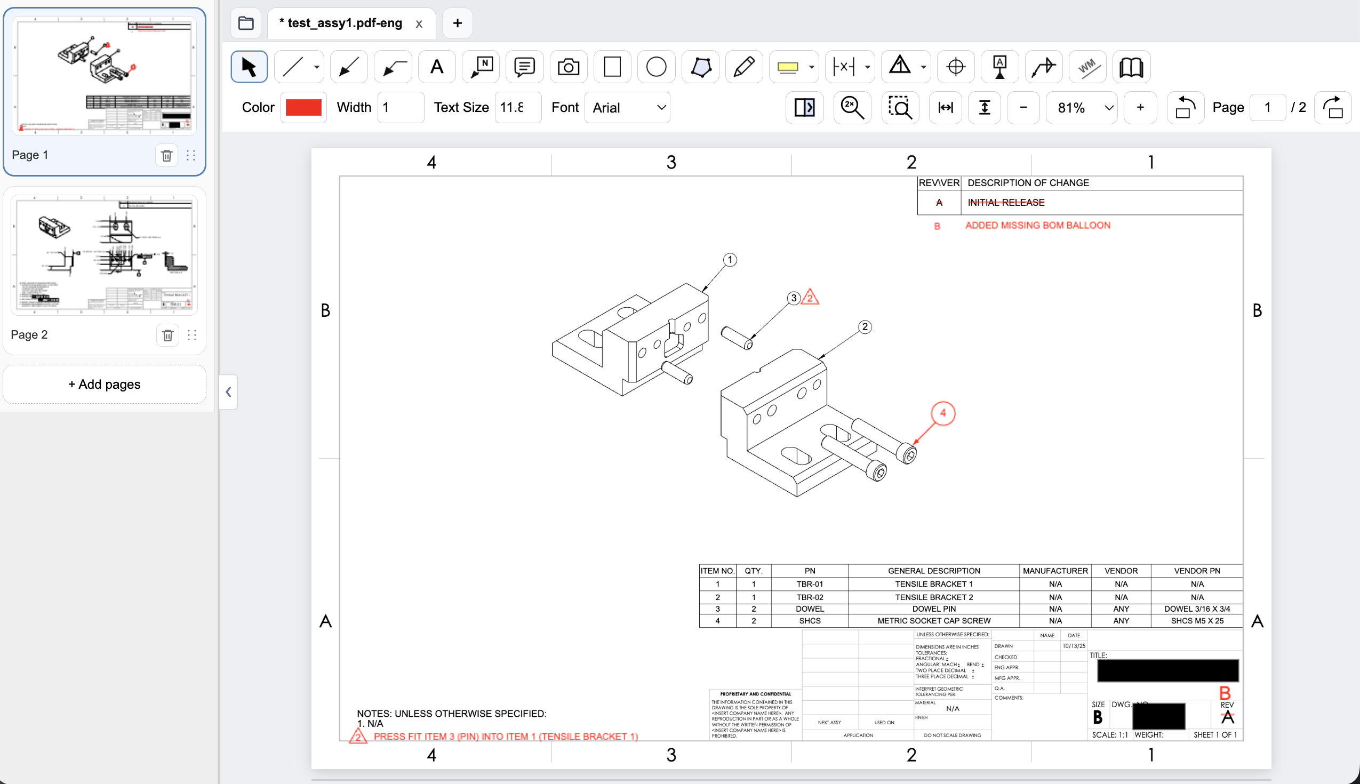Expand the triangle symbol options arrow
This screenshot has height=784, width=1360.
pos(923,67)
